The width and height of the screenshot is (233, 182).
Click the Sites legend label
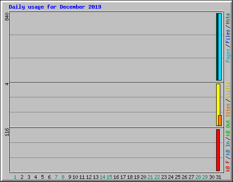tap(228, 110)
